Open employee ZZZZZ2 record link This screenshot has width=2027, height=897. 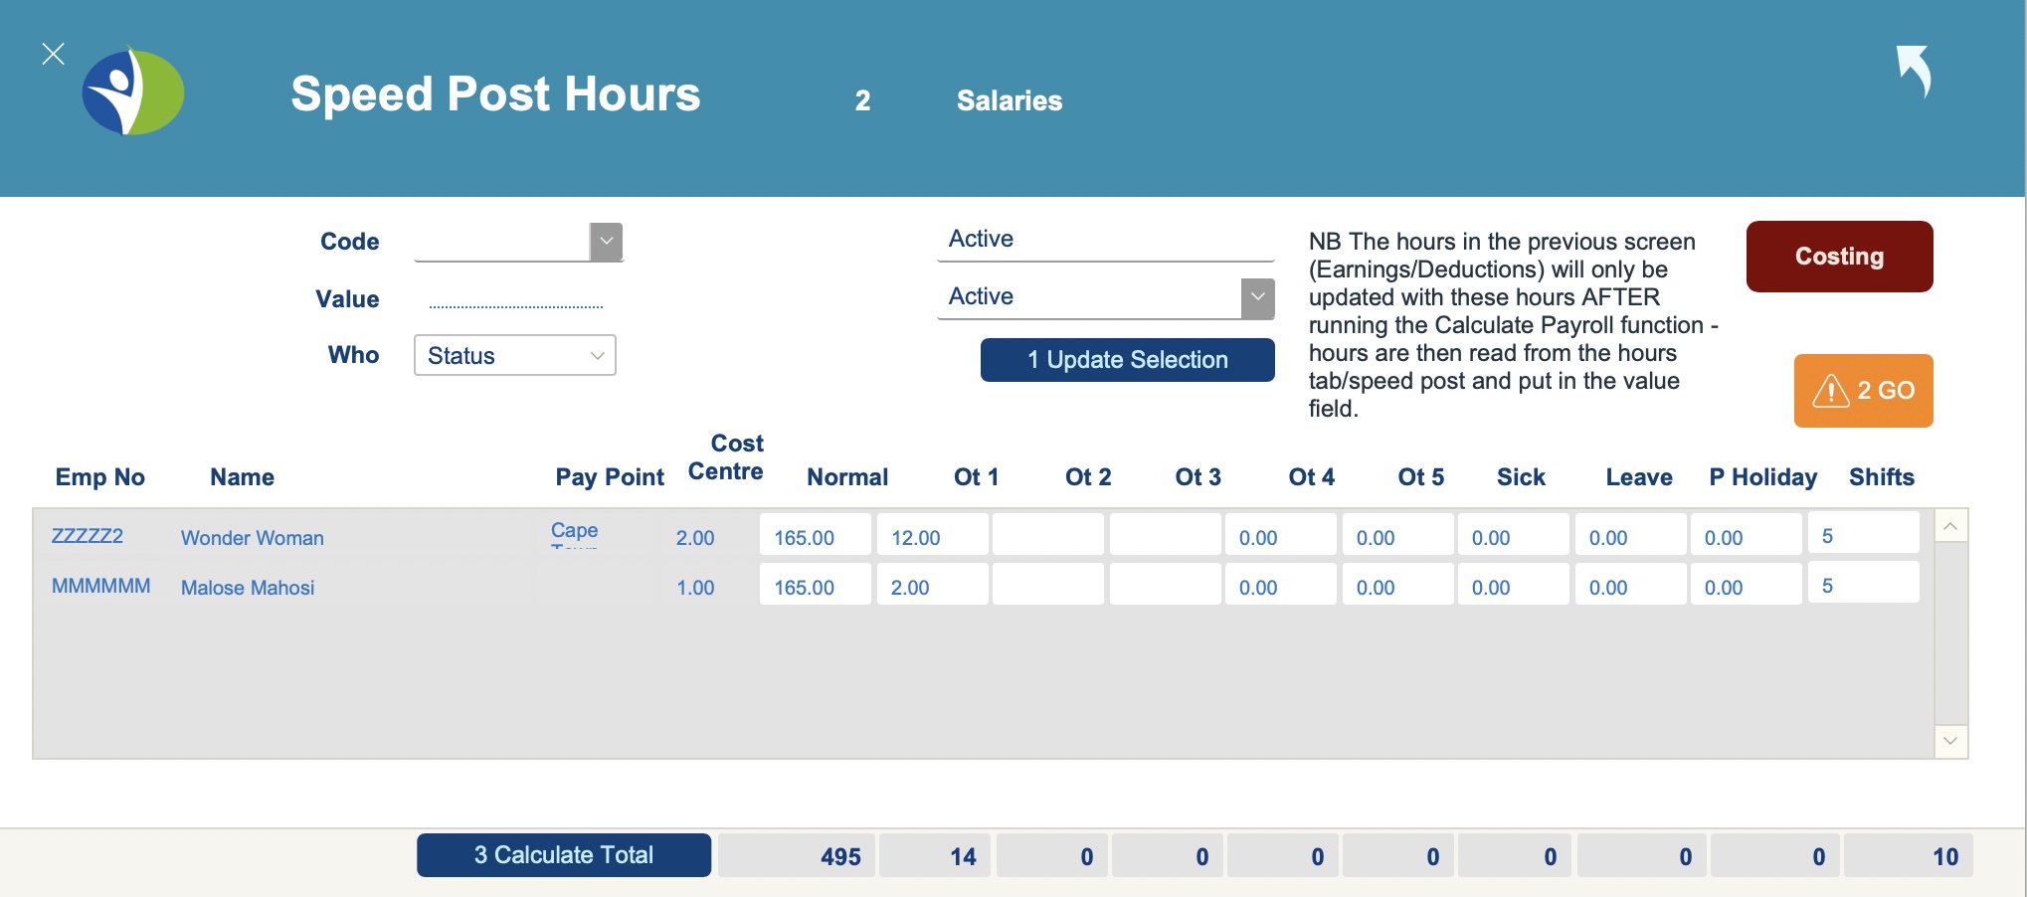(x=88, y=536)
